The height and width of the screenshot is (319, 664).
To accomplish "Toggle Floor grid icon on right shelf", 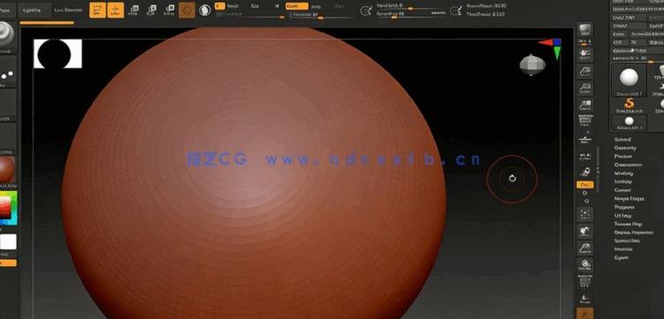I will coord(585,139).
